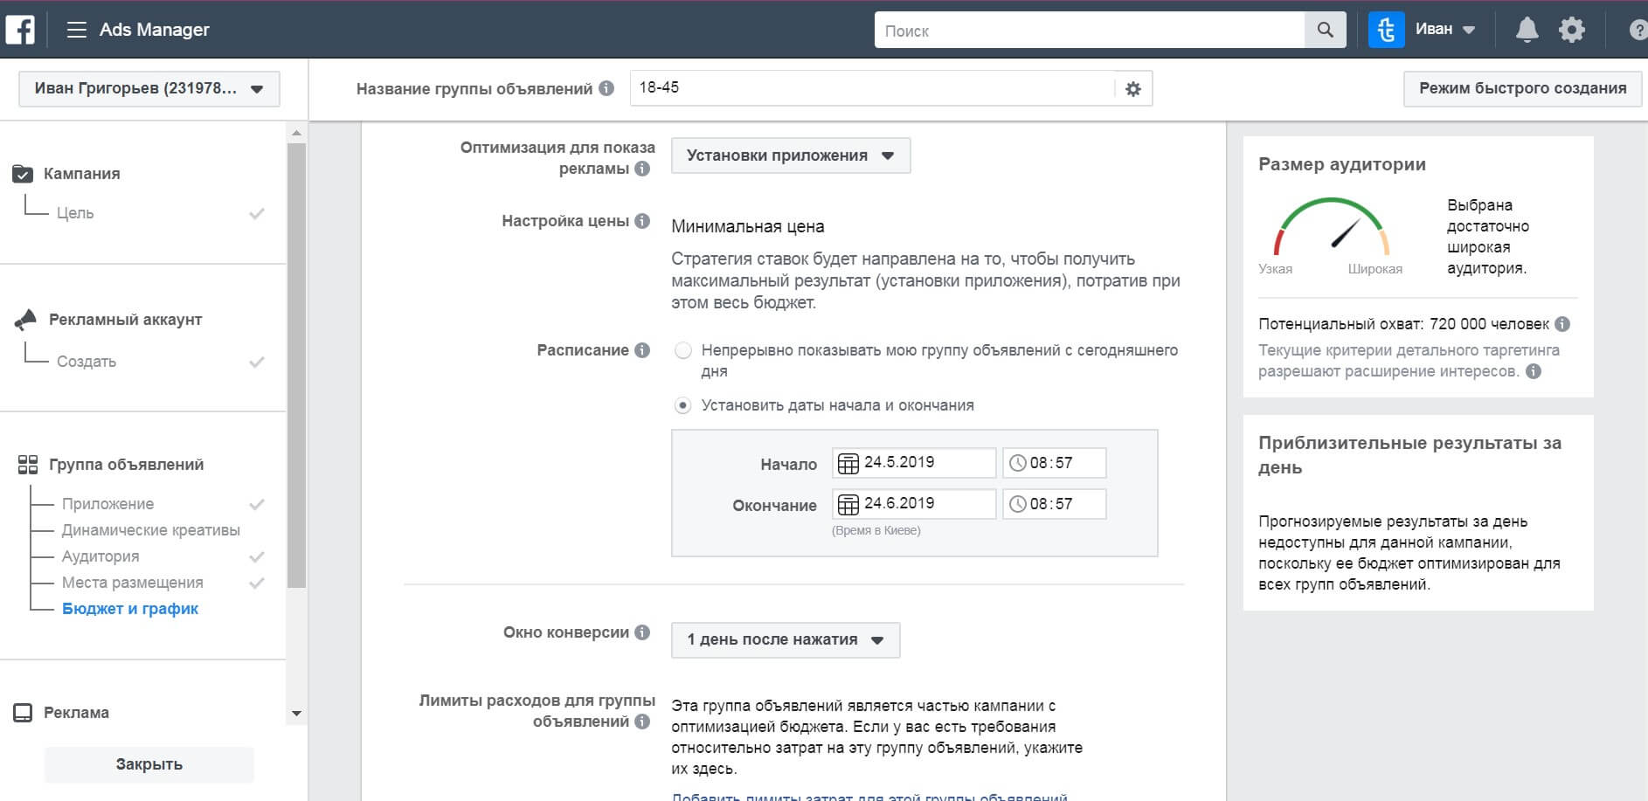Go to Места размещения section

[x=132, y=583]
